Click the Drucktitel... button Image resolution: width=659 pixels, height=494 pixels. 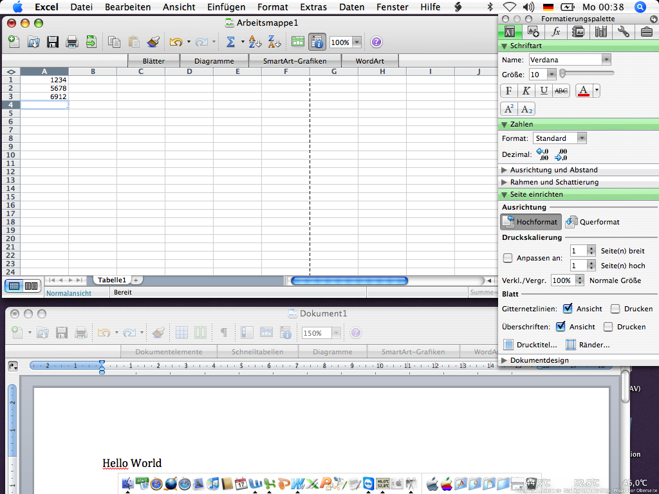[530, 345]
